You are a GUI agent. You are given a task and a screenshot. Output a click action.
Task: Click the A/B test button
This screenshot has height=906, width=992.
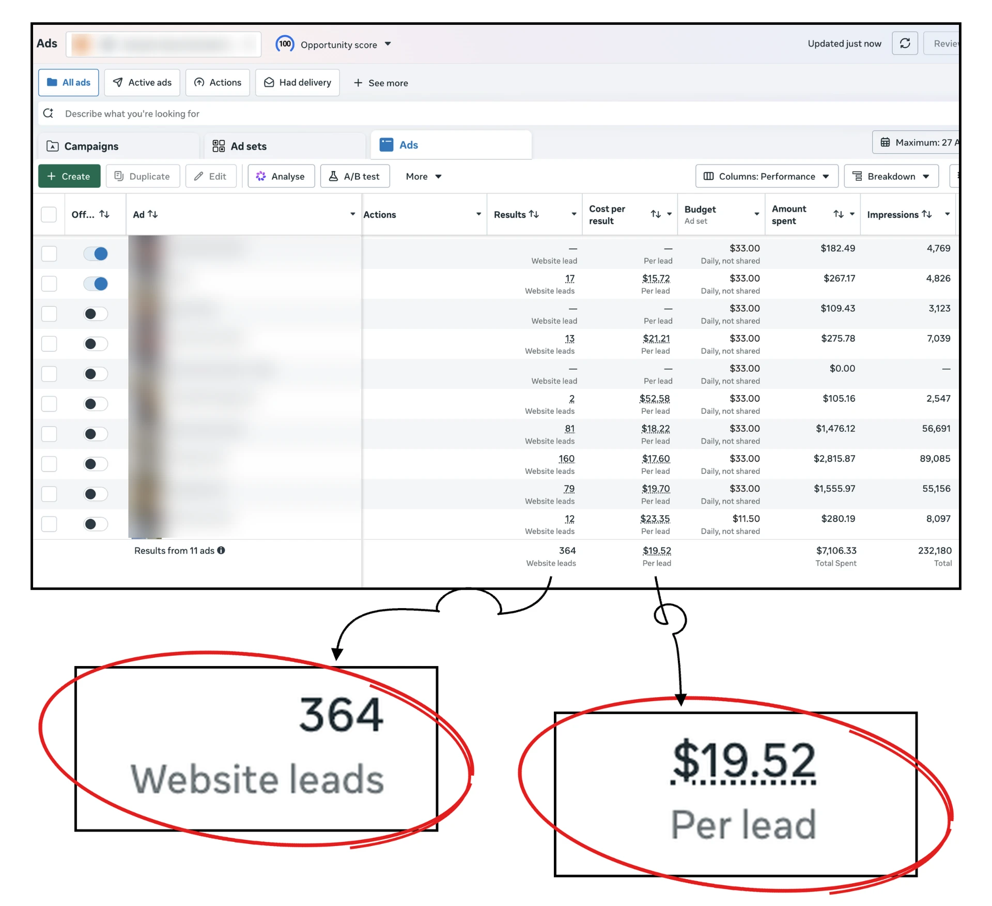pyautogui.click(x=355, y=176)
